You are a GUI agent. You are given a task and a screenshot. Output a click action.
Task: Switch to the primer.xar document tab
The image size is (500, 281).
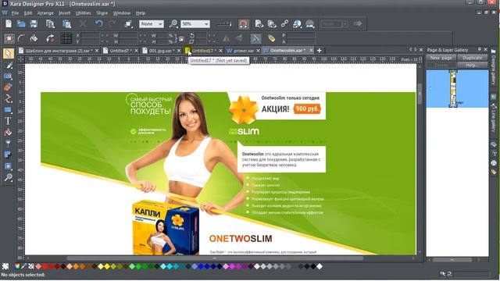[243, 50]
